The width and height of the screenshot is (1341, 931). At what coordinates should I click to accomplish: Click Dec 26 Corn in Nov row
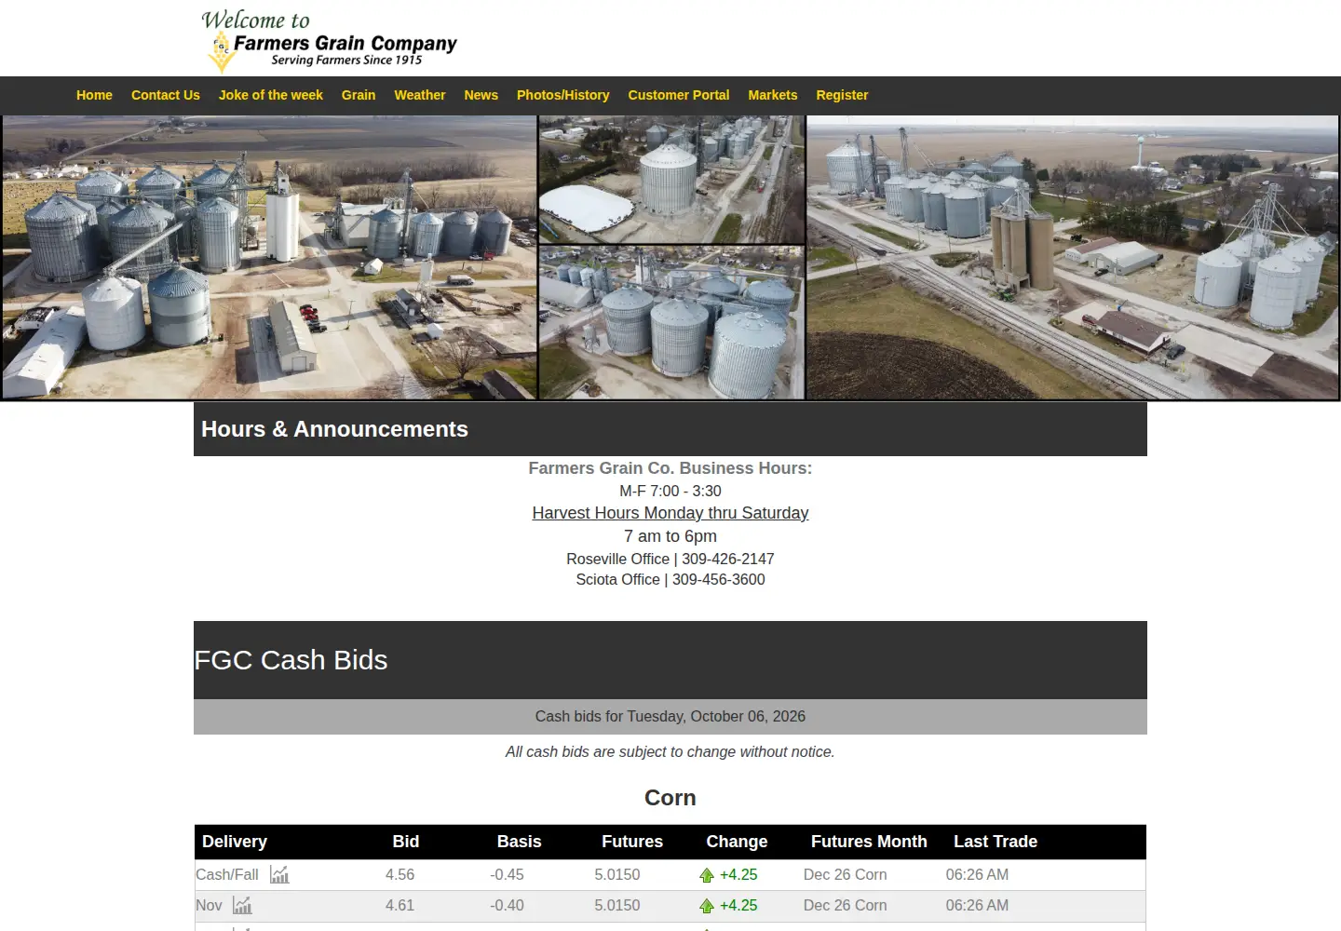846,905
